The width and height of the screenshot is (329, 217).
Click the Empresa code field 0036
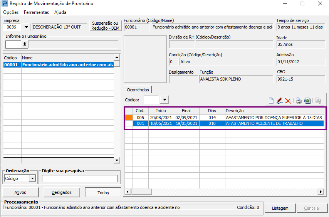(x=12, y=27)
